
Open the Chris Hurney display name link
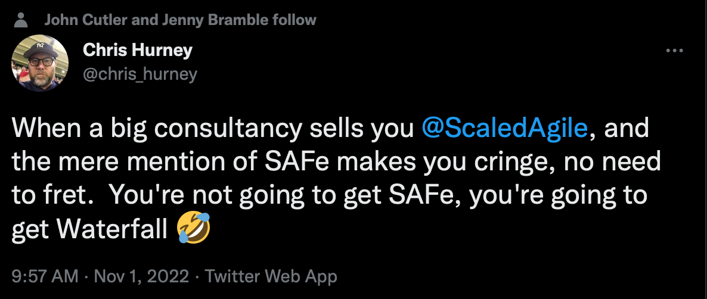coord(137,50)
